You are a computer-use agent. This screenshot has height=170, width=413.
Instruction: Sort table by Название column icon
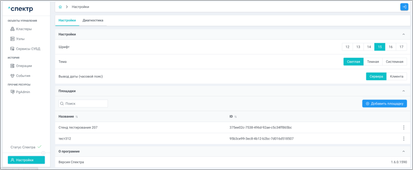tap(77, 117)
